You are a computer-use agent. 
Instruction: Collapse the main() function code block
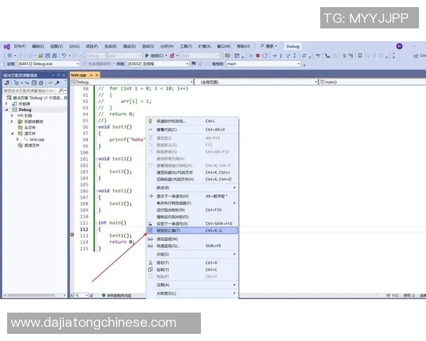click(x=96, y=222)
